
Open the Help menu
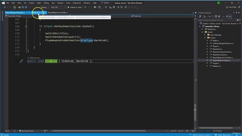tap(95, 3)
